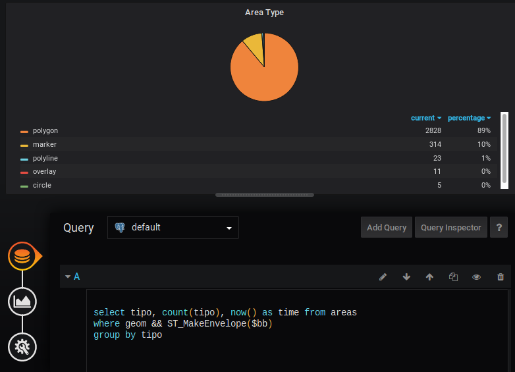Image resolution: width=515 pixels, height=372 pixels.
Task: Sort legend by current column
Action: pos(425,118)
